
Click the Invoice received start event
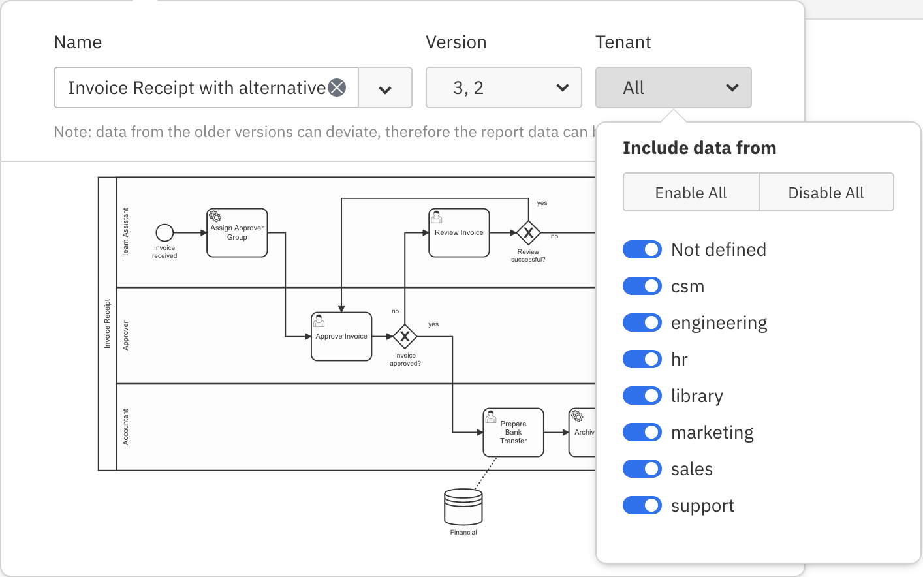(164, 232)
